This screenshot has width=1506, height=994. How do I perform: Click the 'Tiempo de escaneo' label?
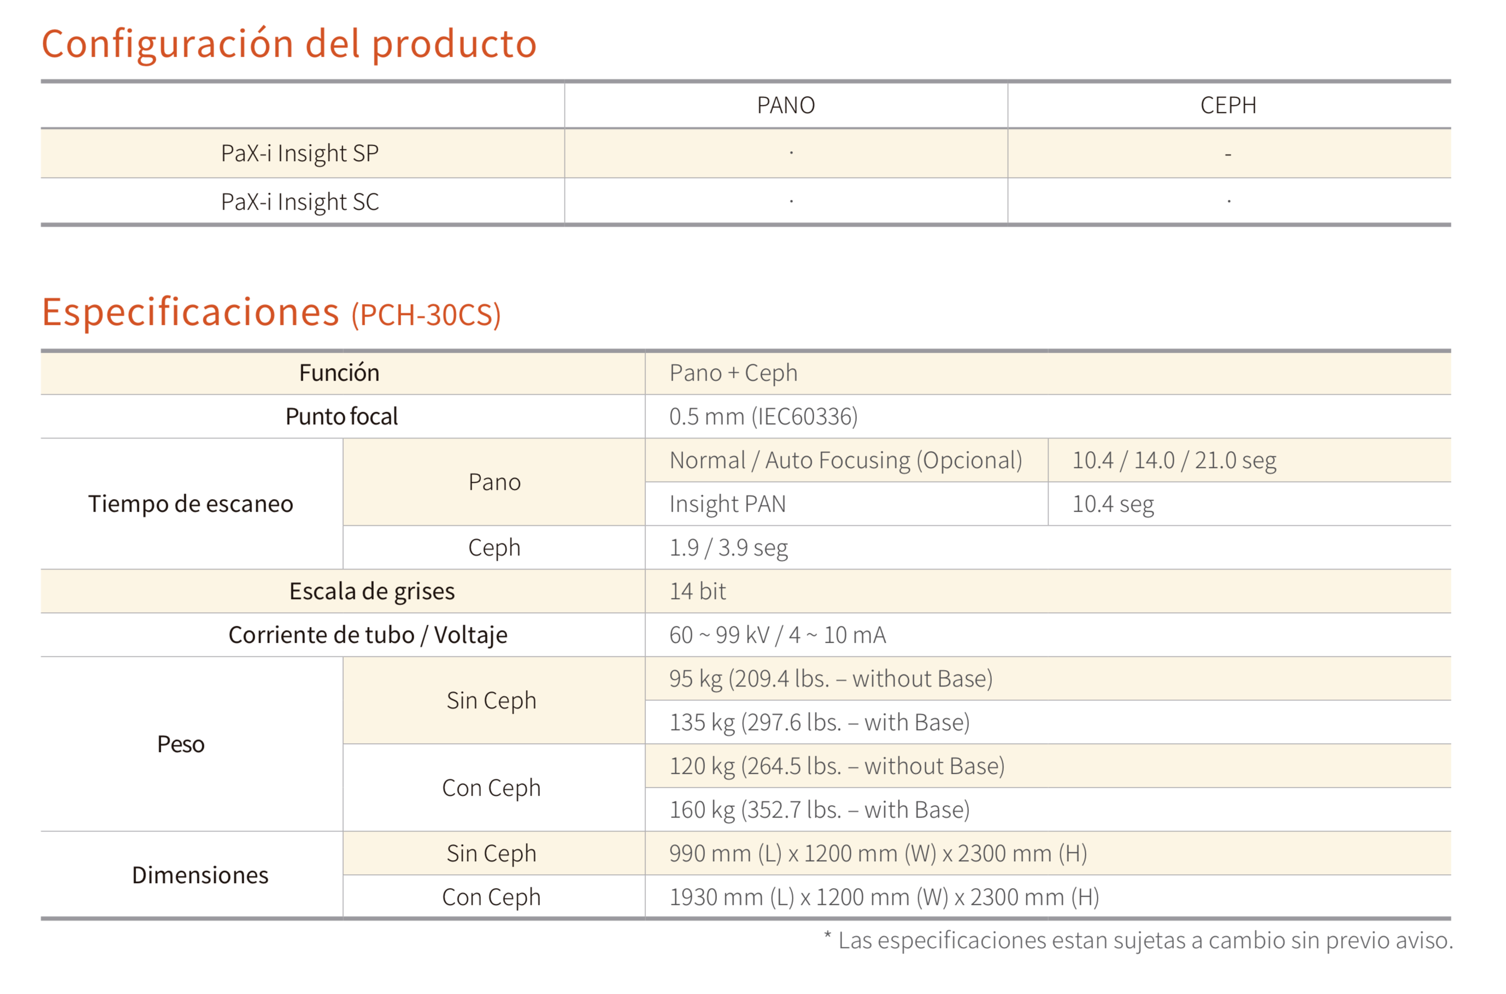191,504
